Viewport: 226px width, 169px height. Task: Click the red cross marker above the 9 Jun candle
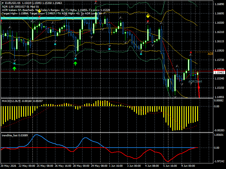click(x=191, y=52)
